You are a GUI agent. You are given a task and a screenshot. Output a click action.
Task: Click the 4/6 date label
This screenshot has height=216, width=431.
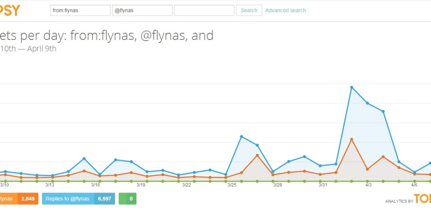point(414,185)
